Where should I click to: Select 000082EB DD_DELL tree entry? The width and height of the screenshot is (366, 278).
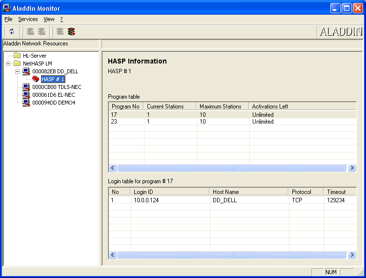point(55,71)
